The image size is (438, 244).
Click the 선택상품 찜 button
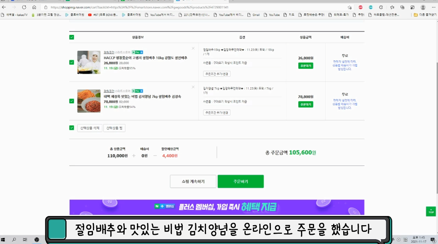[114, 128]
